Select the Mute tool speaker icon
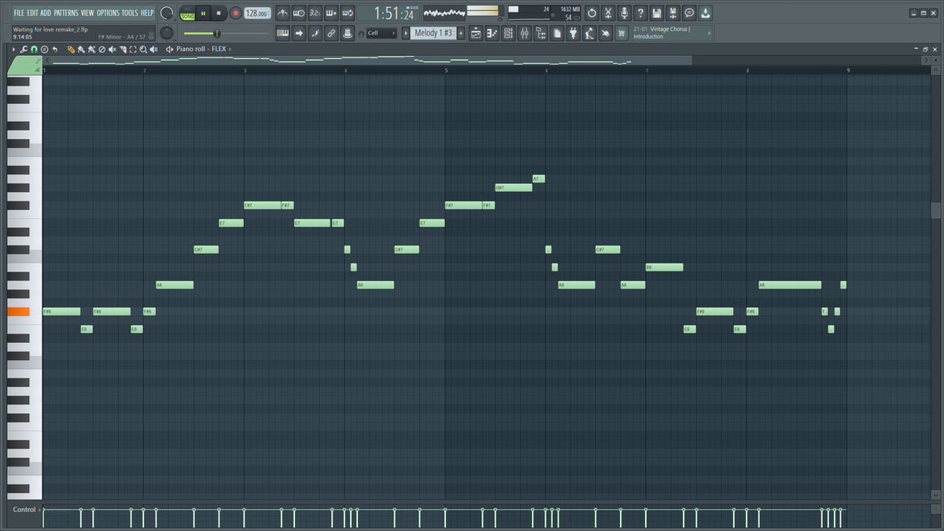The height and width of the screenshot is (531, 944). [112, 49]
